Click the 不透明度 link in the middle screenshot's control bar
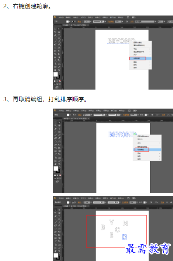 click(x=126, y=115)
